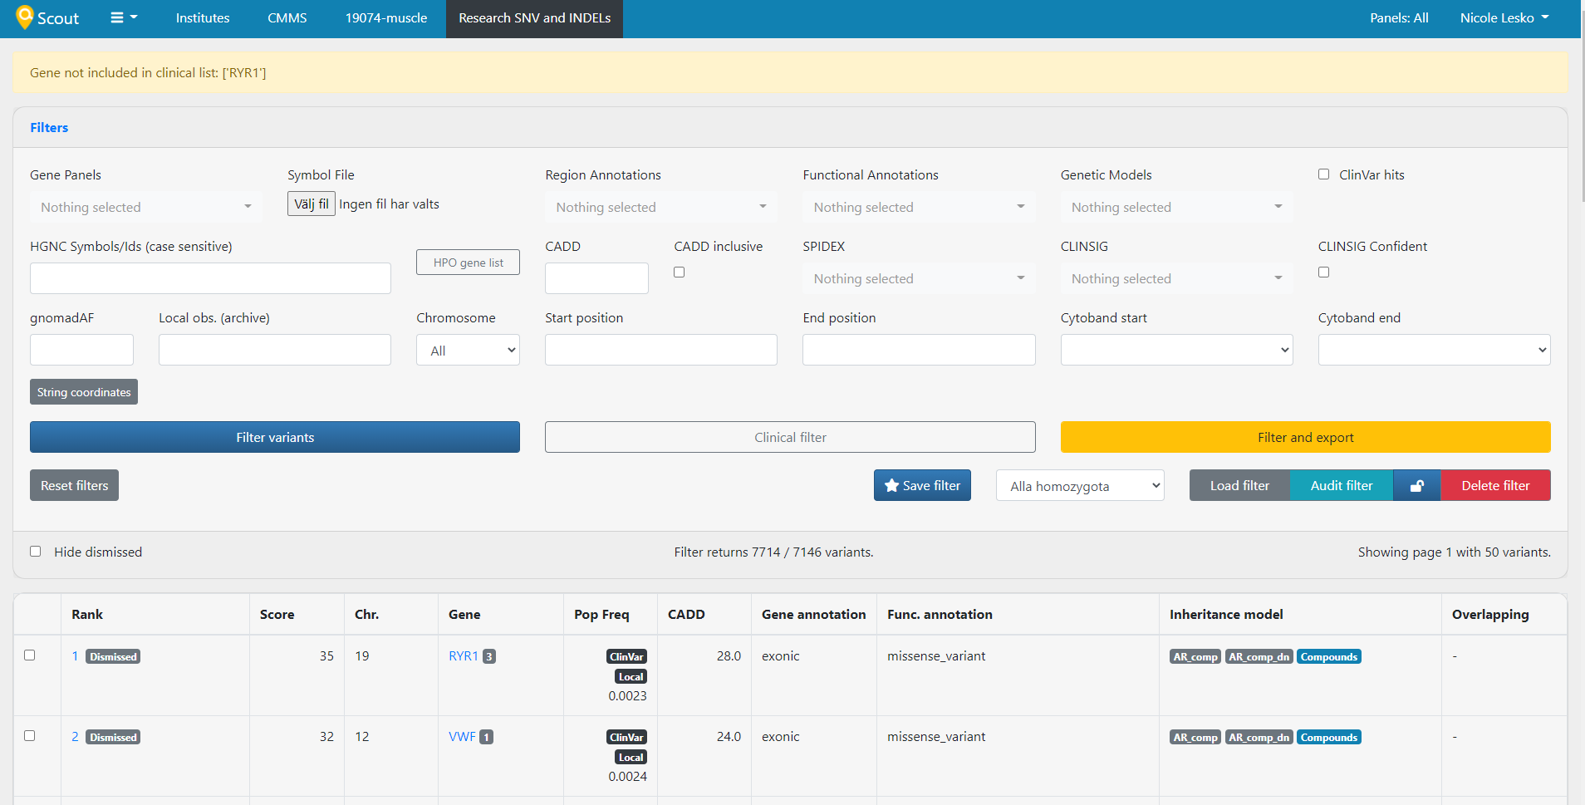This screenshot has width=1585, height=805.
Task: Open the Gene Panels dropdown
Action: tap(146, 207)
